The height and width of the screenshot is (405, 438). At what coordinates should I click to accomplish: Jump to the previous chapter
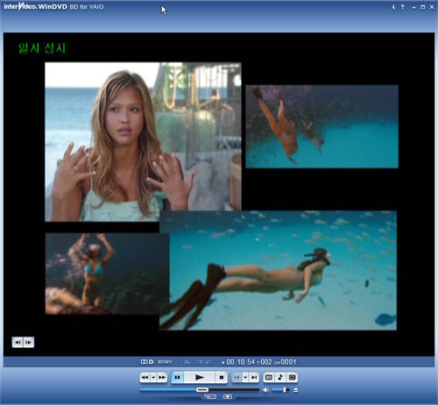pos(237,378)
